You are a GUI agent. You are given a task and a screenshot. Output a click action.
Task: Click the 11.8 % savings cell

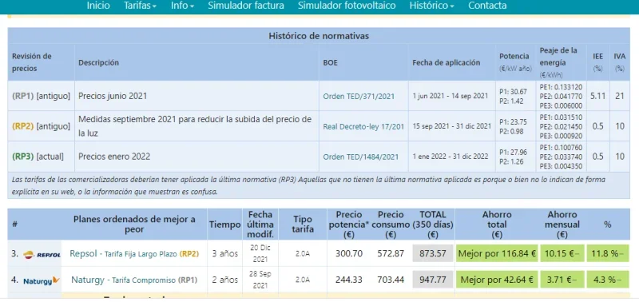pos(608,253)
